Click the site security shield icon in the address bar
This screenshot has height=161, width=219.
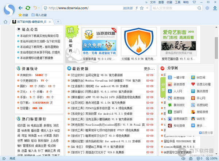pos(45,8)
